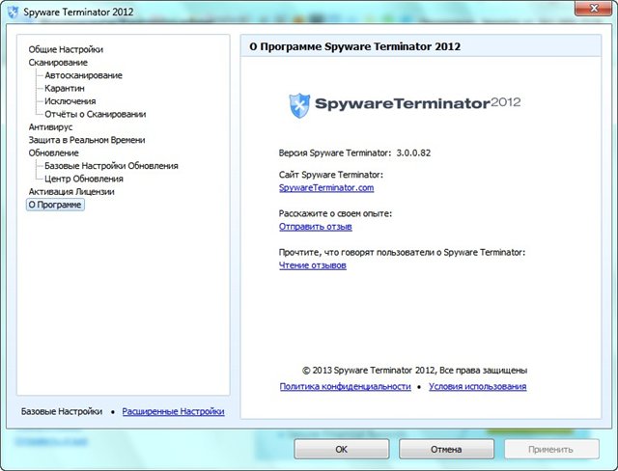The image size is (618, 471).
Task: Switch to Расширенные Настройки mode
Action: [174, 411]
